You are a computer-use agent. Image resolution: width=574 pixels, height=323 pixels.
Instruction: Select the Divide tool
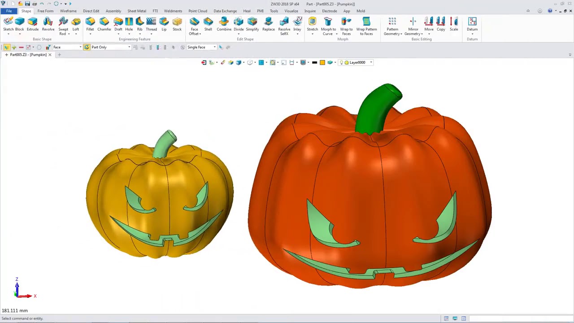pos(239,25)
